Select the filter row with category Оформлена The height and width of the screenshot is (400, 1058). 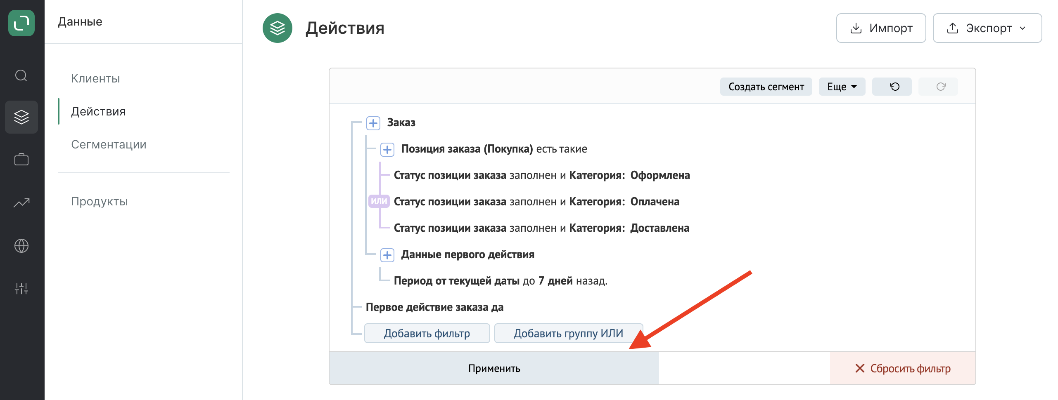click(x=542, y=175)
